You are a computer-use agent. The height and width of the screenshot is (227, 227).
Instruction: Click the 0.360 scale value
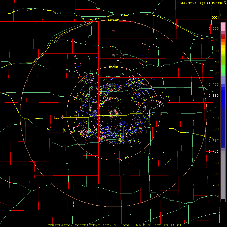(214, 163)
